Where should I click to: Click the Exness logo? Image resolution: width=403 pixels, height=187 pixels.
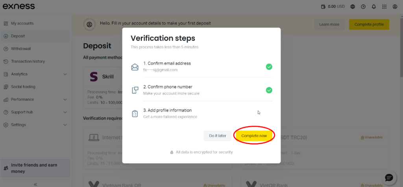pos(19,6)
